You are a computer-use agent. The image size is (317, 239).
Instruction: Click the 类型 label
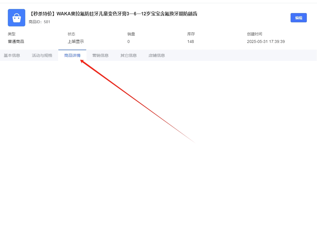coord(12,34)
